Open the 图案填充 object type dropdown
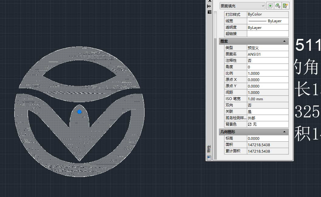 click(x=242, y=6)
